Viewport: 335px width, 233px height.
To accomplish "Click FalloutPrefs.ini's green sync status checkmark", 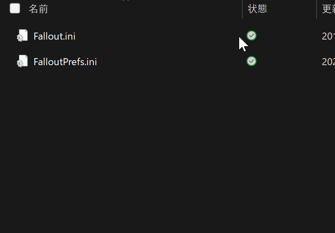I will [x=251, y=61].
